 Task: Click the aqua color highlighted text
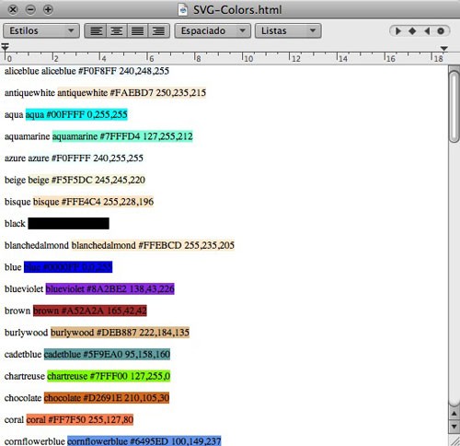[76, 114]
